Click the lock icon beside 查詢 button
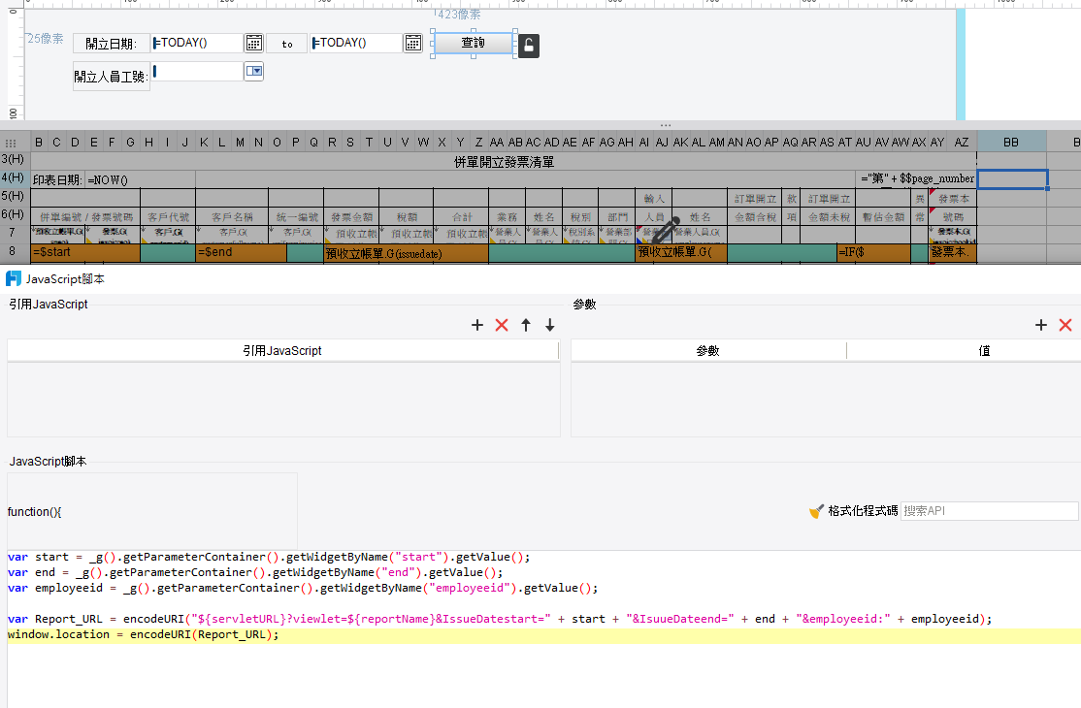Screen dimensions: 1081x708 click(529, 46)
